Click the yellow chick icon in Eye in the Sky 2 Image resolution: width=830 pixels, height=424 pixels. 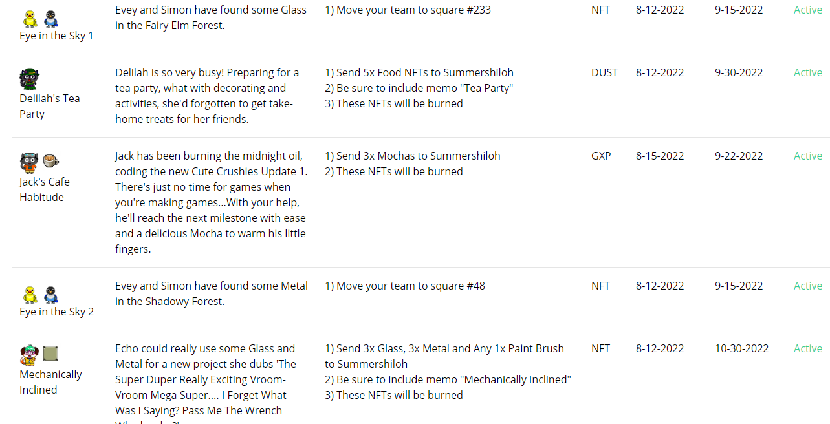[x=30, y=295]
